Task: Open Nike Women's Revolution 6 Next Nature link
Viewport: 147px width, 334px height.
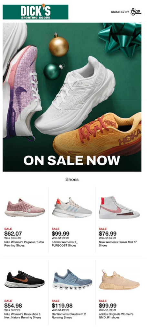Action: coord(23,316)
